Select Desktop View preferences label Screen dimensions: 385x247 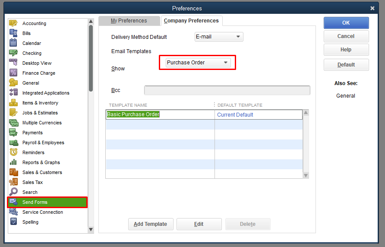pos(37,63)
